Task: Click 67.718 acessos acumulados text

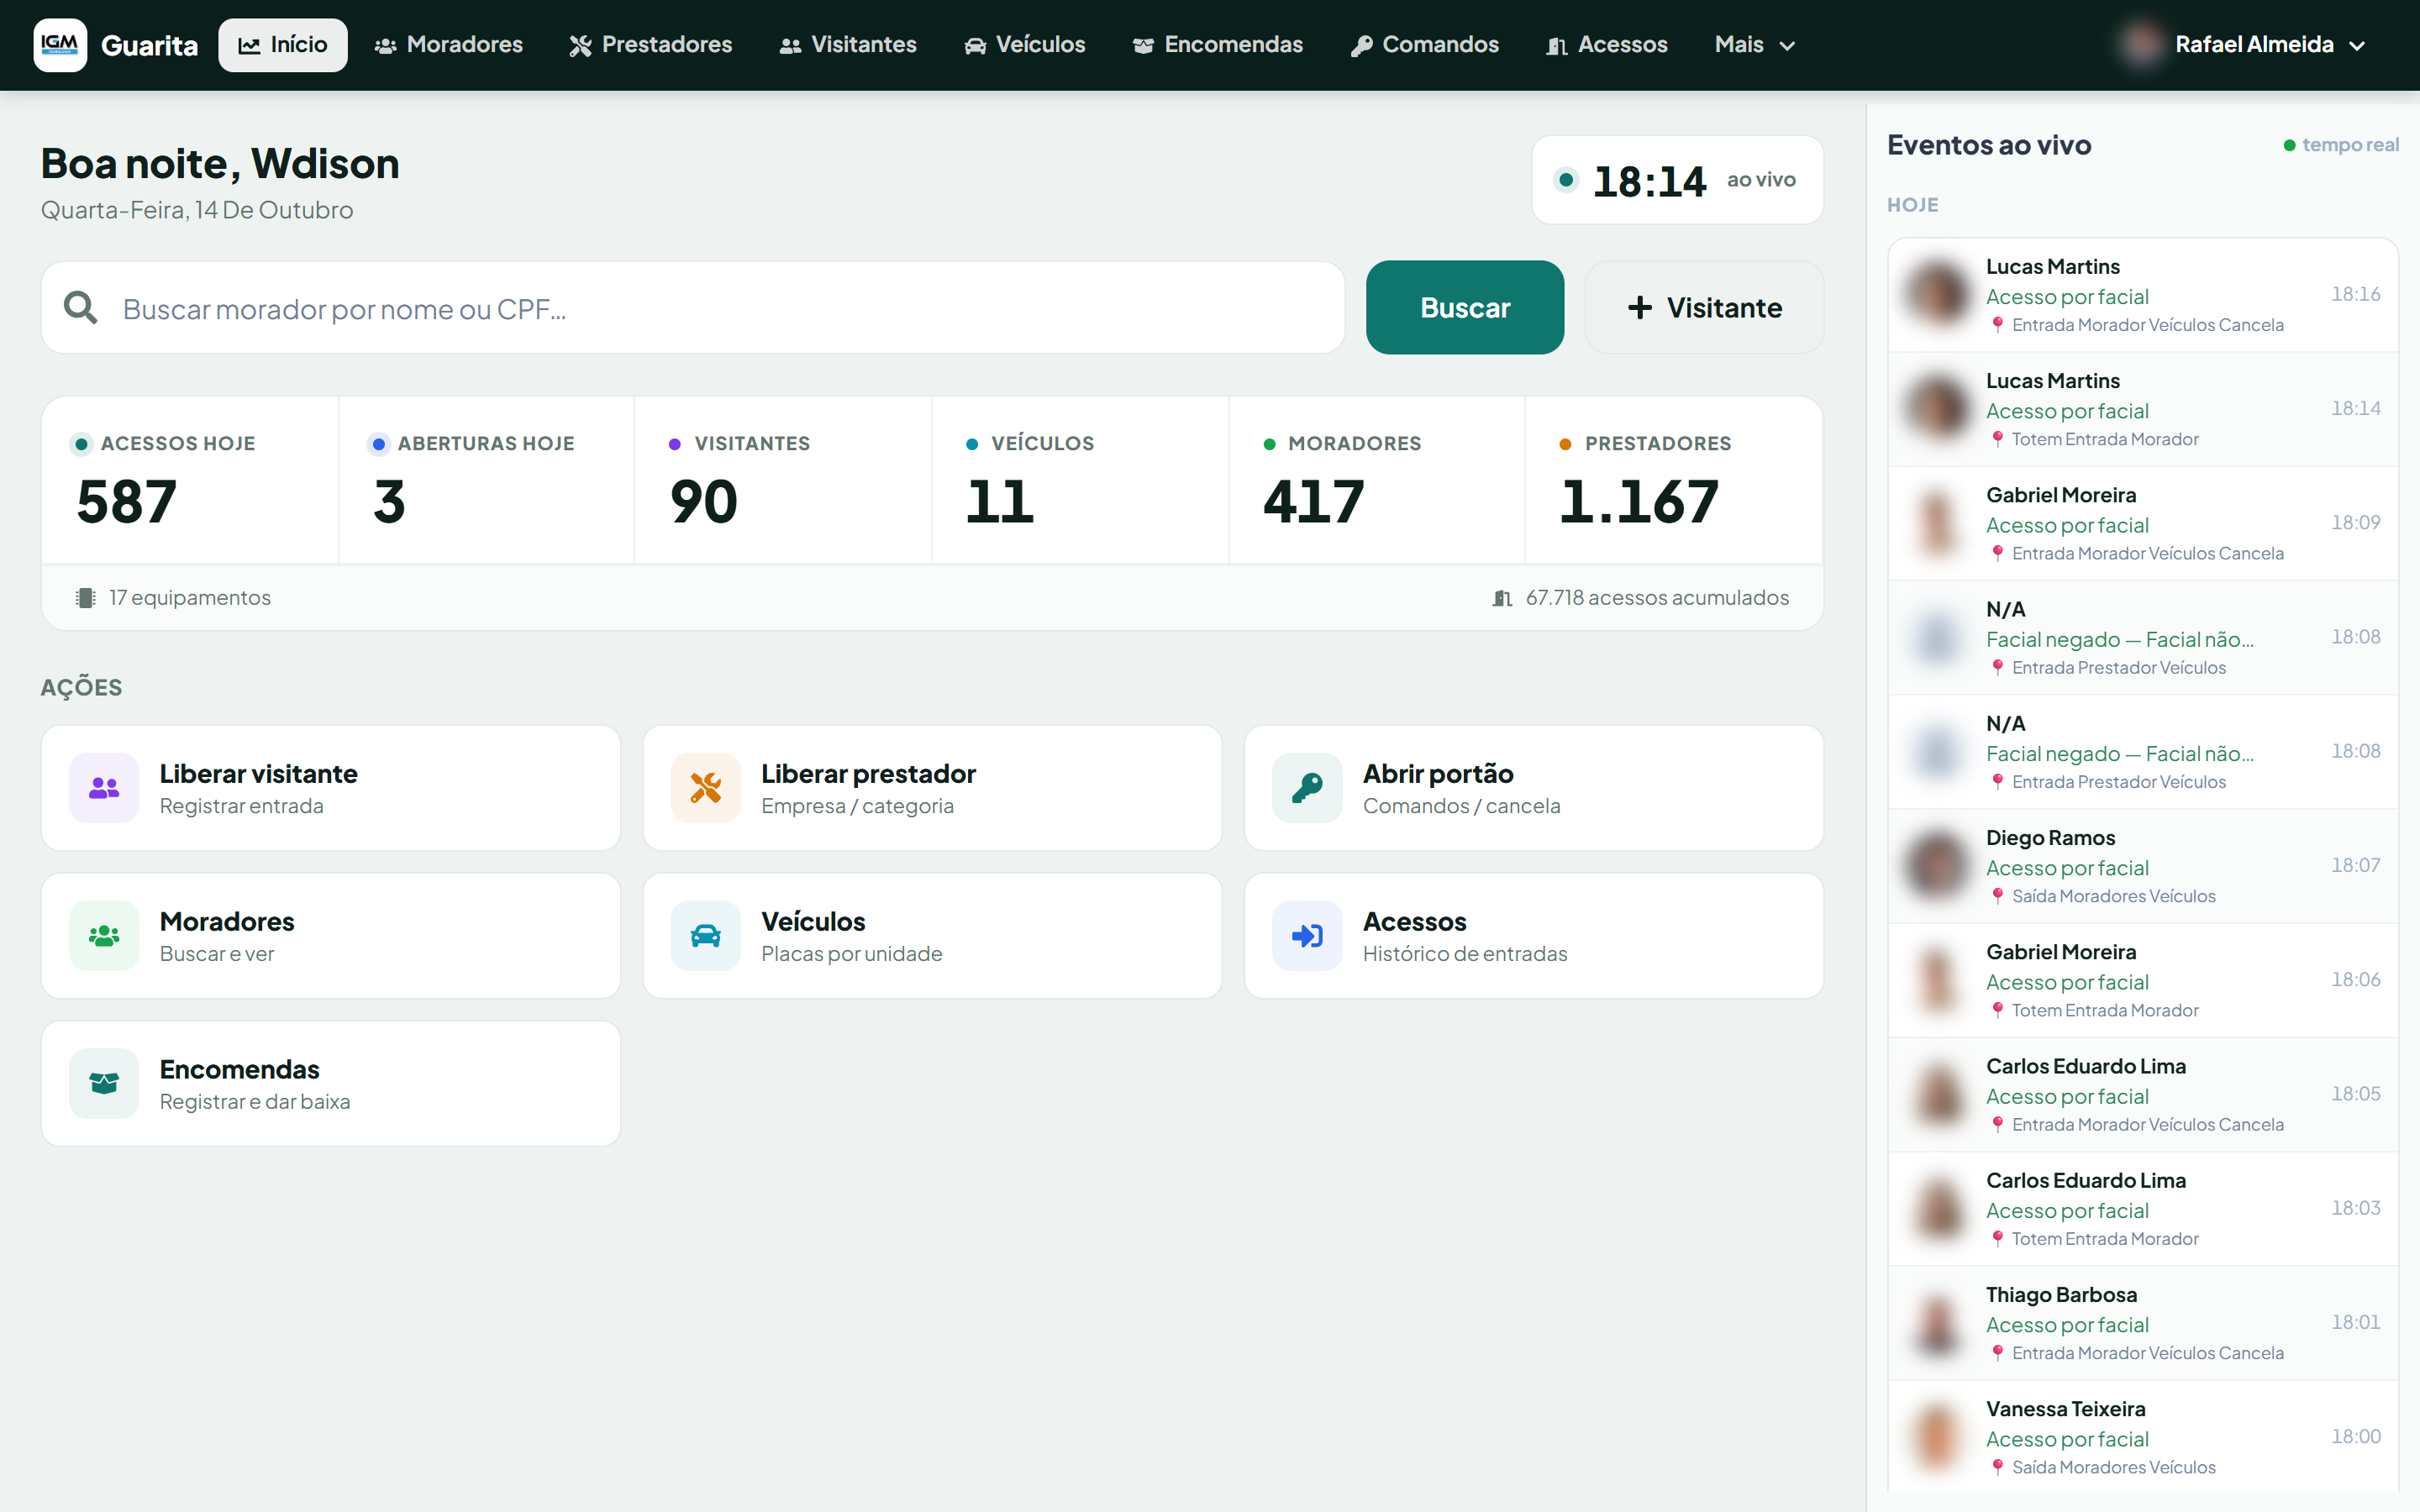Action: [1657, 598]
